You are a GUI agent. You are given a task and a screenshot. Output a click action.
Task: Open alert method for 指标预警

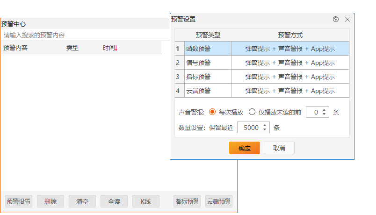[x=290, y=77]
